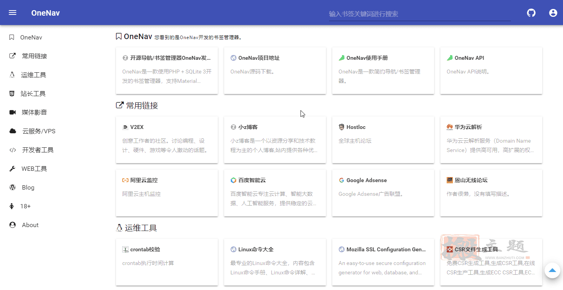
Task: Open the 阿里云监控 card title
Action: coord(144,180)
